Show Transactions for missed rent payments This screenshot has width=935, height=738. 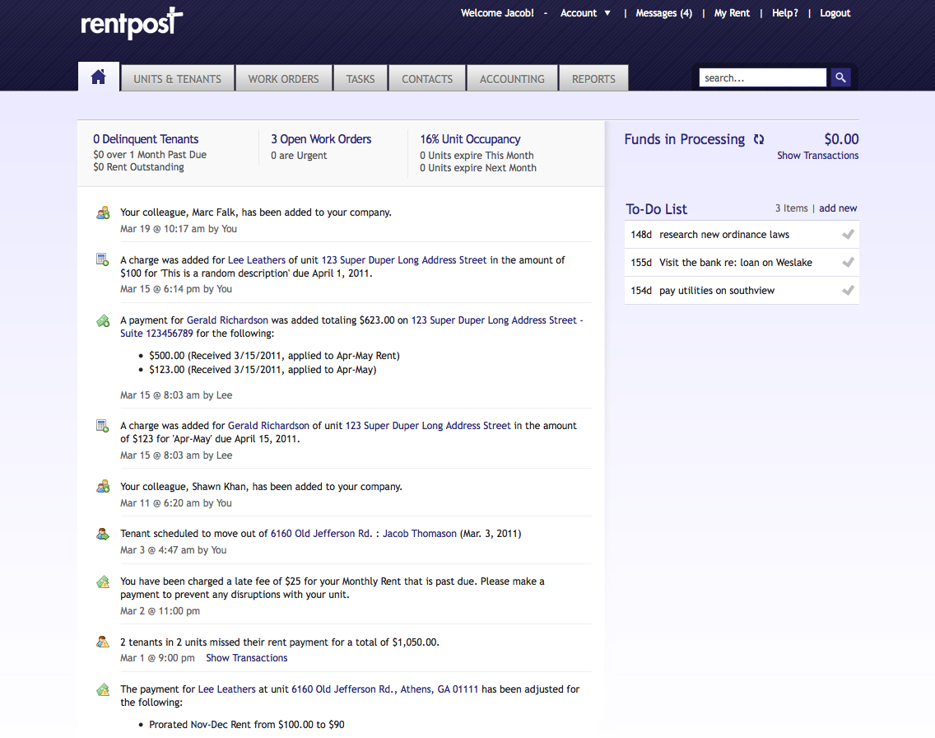tap(246, 658)
